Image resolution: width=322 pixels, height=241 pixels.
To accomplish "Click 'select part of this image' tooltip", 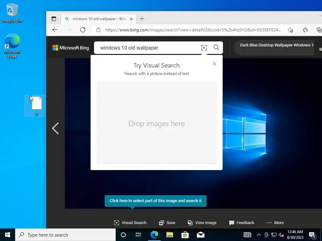I will [155, 201].
